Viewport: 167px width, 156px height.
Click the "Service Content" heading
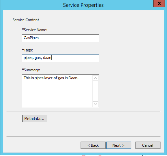[26, 20]
